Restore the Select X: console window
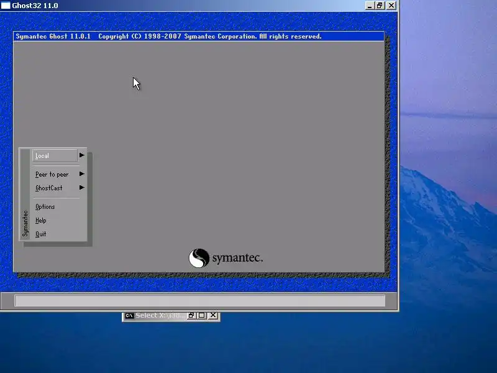The height and width of the screenshot is (373, 497). 191,315
